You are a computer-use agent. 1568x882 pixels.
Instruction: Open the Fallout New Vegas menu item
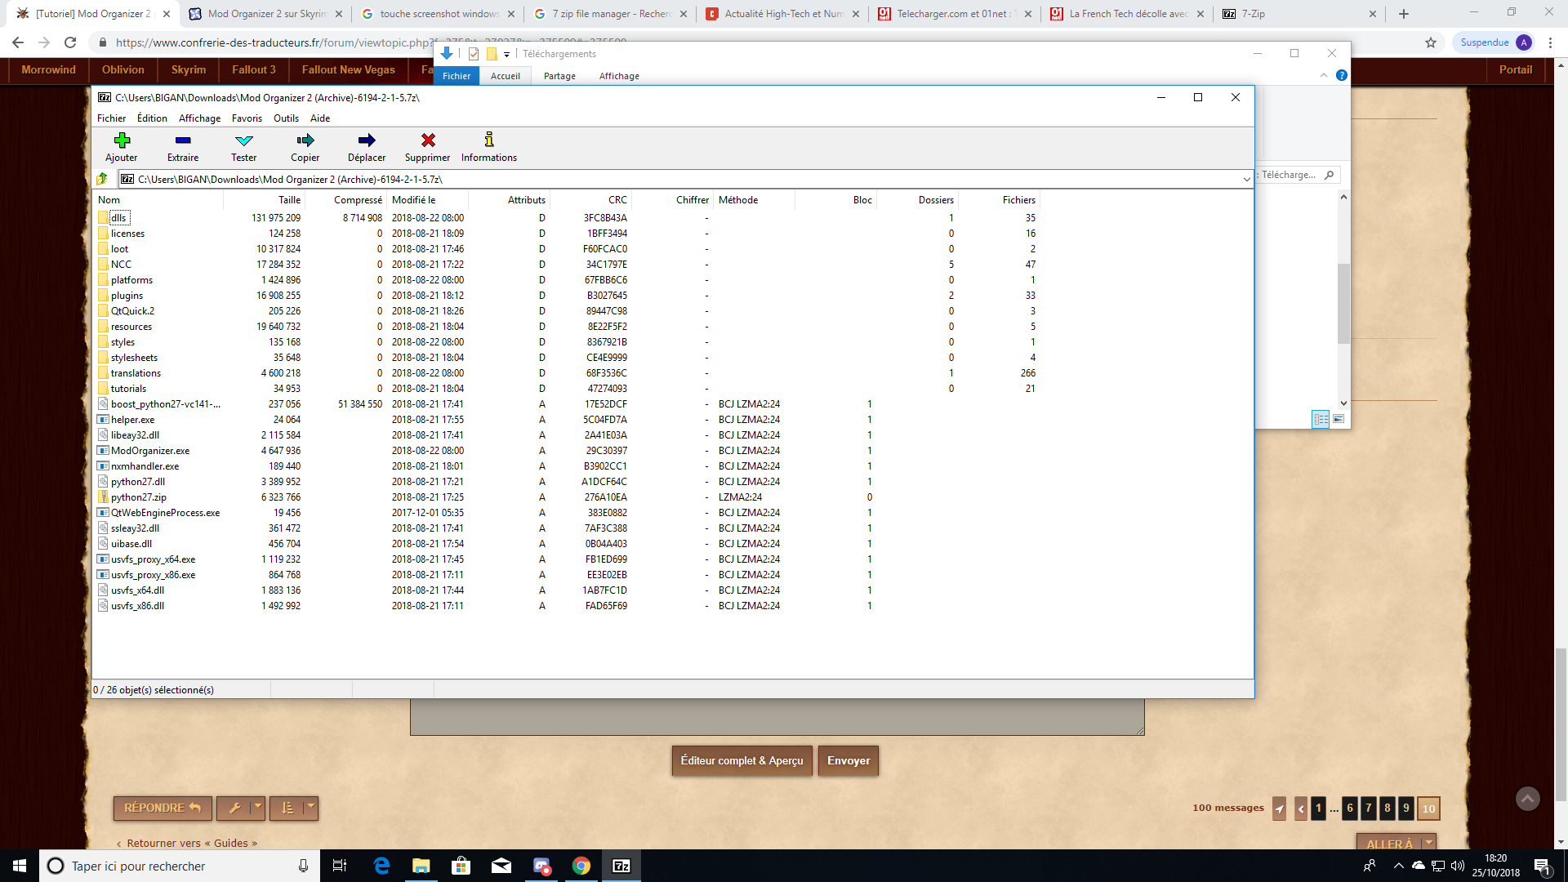pyautogui.click(x=349, y=70)
